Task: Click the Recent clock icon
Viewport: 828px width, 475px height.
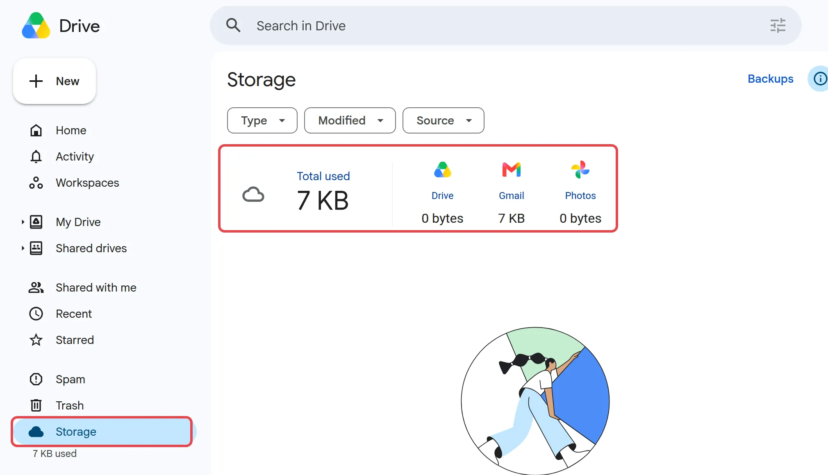Action: 36,314
